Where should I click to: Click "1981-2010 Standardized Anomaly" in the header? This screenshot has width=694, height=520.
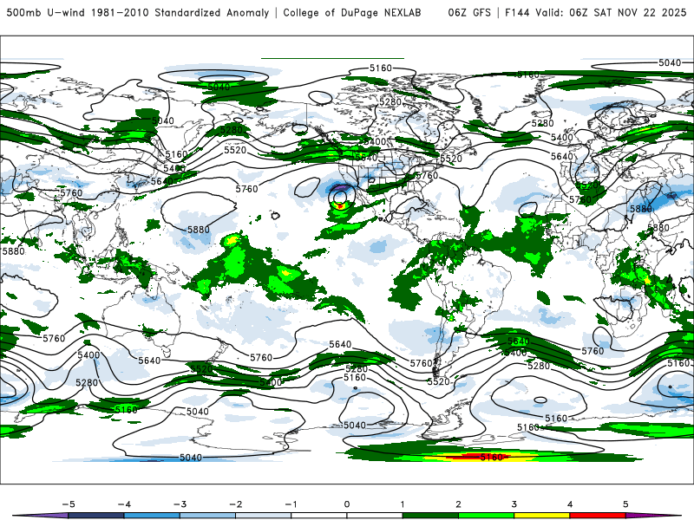click(x=180, y=12)
